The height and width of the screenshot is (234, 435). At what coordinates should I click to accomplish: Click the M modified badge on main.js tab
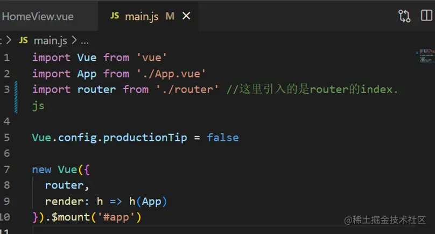click(170, 16)
